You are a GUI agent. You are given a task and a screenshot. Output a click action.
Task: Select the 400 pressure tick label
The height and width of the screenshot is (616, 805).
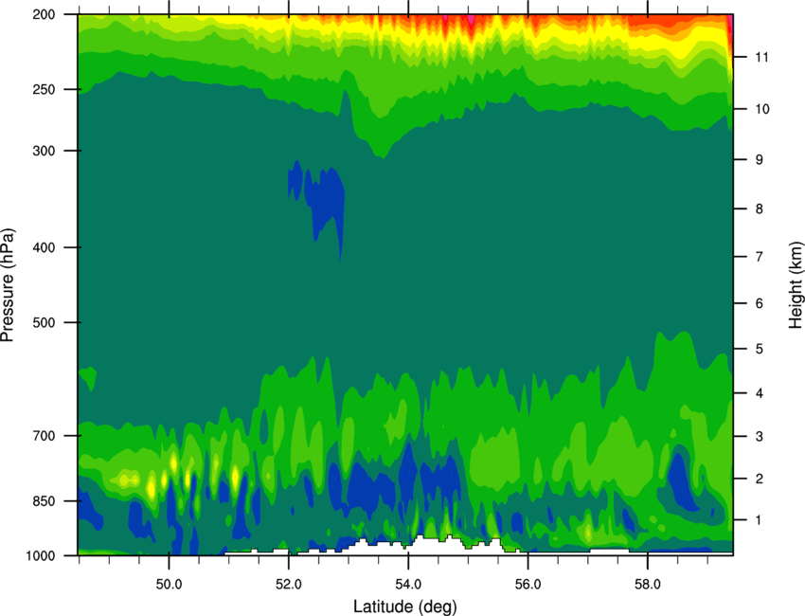[44, 247]
